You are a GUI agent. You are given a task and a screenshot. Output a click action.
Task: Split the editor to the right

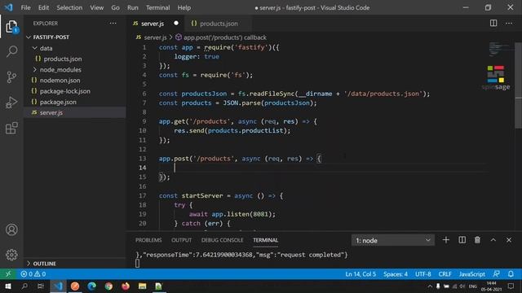(493, 23)
